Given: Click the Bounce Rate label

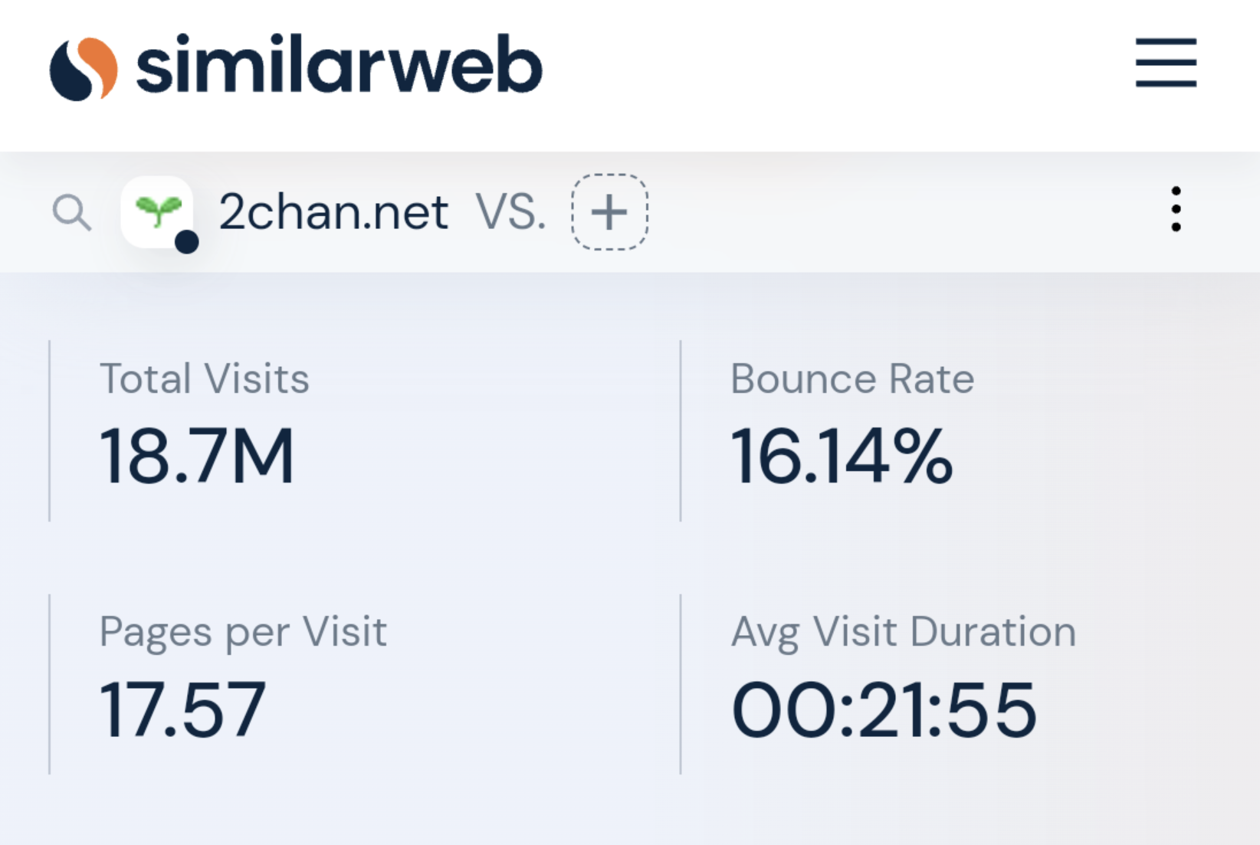Looking at the screenshot, I should [852, 378].
